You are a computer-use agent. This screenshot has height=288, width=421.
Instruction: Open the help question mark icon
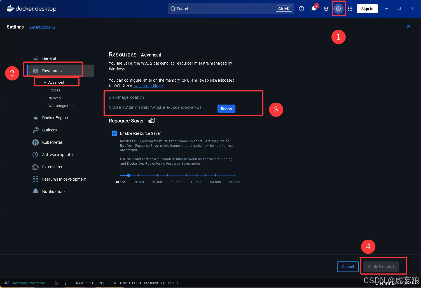[301, 9]
